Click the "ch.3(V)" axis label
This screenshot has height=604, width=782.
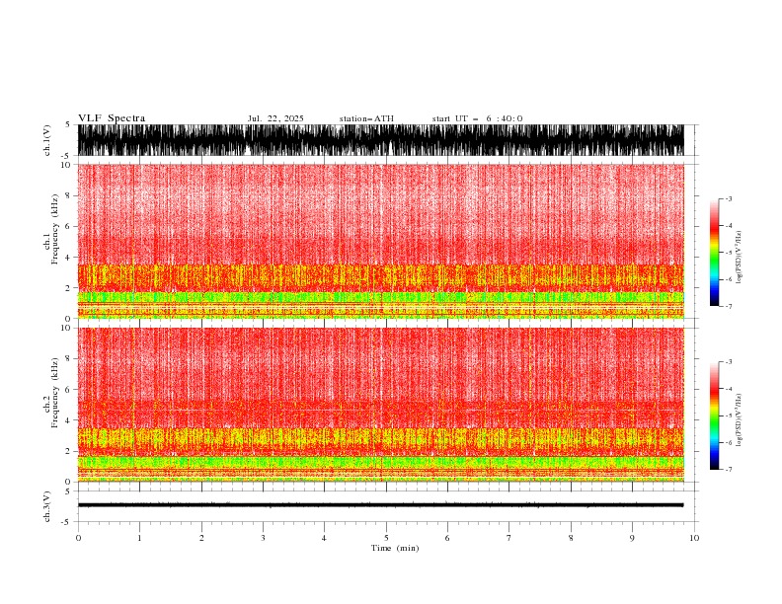[x=47, y=506]
